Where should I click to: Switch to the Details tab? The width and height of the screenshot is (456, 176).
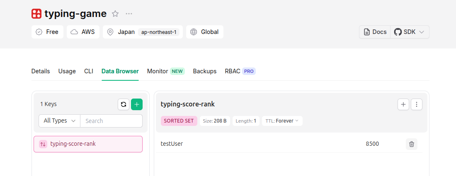41,71
